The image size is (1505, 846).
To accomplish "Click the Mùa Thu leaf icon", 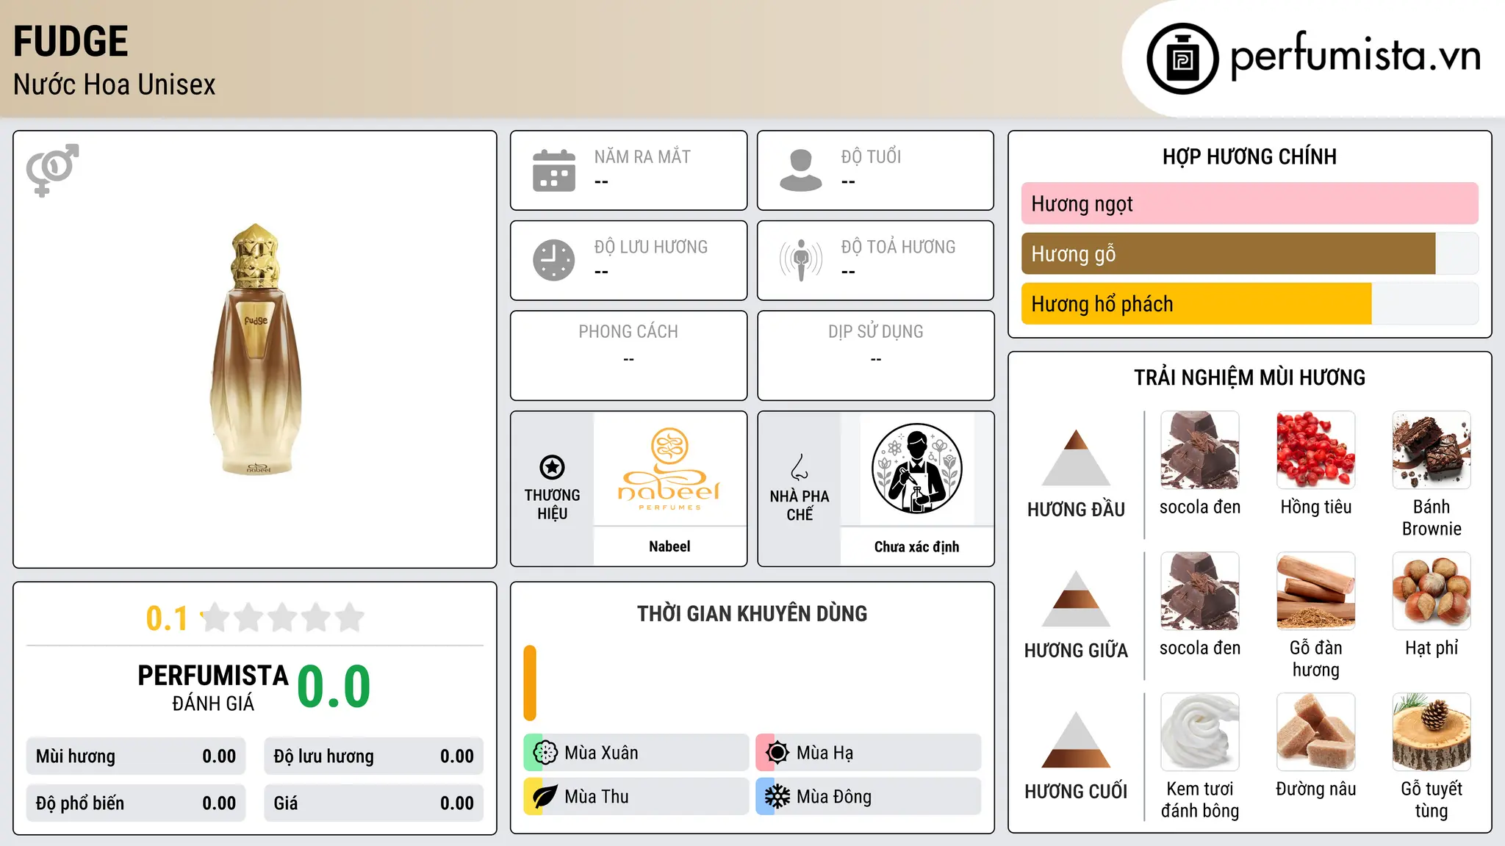I will [545, 797].
